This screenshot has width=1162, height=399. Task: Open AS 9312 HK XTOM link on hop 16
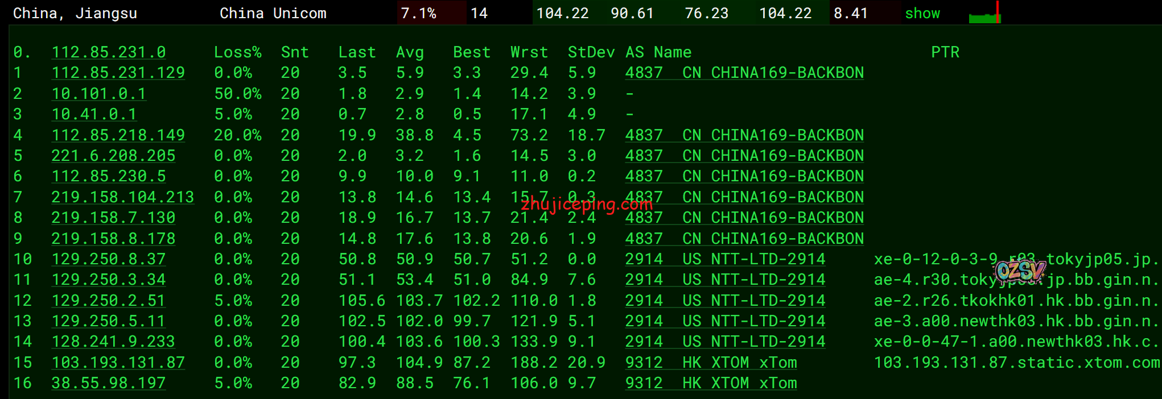click(x=710, y=383)
